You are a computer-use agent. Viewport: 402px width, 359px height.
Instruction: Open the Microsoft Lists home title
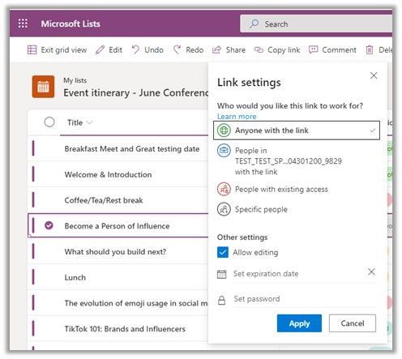[x=71, y=24]
